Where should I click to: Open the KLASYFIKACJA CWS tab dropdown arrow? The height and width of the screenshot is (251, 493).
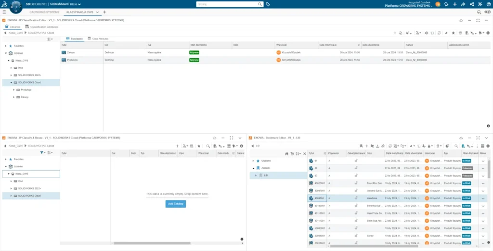tap(97, 12)
